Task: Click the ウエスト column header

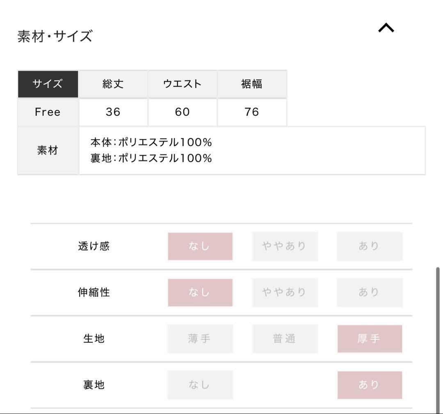Action: pyautogui.click(x=182, y=84)
